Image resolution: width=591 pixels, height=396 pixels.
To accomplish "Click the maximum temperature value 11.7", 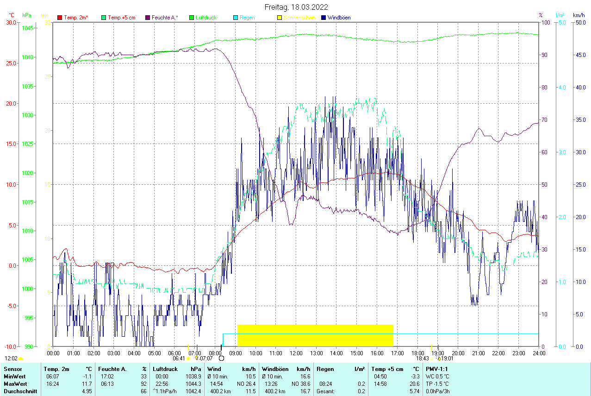I will 88,384.
